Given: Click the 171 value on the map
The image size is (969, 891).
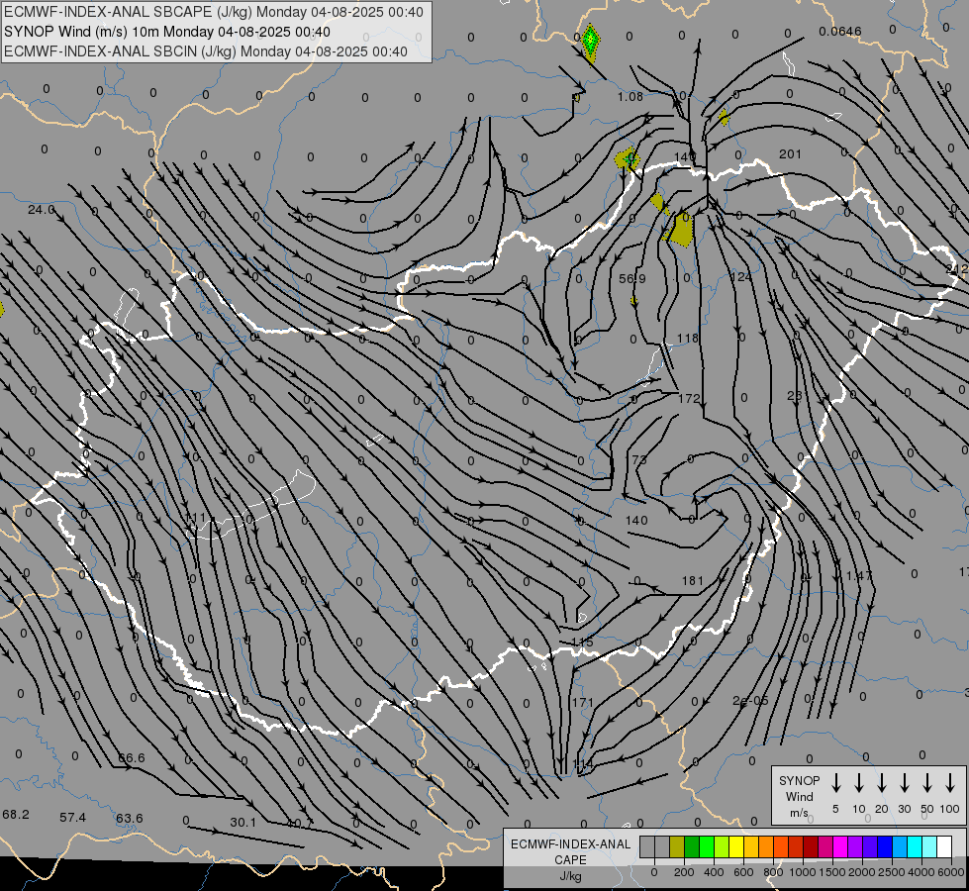Looking at the screenshot, I should click(x=583, y=703).
